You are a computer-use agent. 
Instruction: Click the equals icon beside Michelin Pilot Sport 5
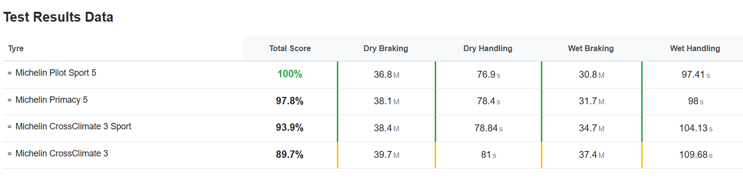(x=9, y=73)
